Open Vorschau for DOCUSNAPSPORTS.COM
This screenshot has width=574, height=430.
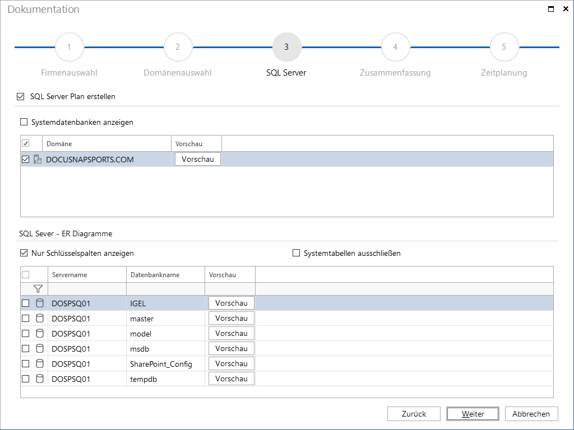[x=198, y=159]
